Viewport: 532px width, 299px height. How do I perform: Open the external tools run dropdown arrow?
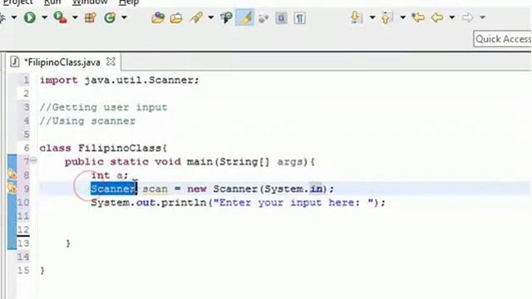point(75,17)
